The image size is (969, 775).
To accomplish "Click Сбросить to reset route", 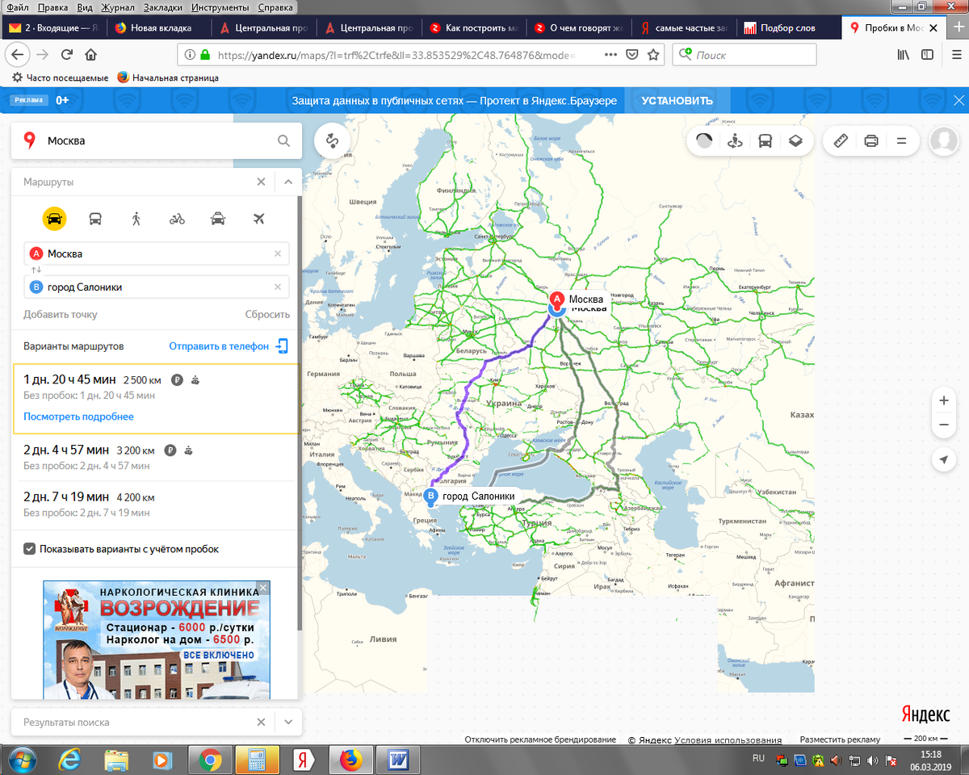I will [267, 315].
